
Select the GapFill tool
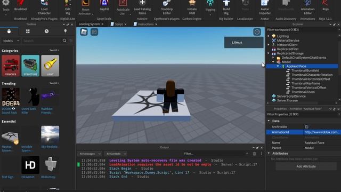[104, 5]
